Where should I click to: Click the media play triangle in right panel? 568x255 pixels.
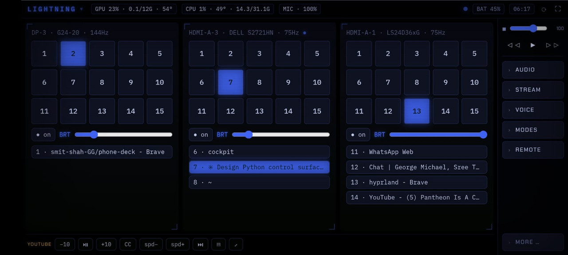coord(533,45)
